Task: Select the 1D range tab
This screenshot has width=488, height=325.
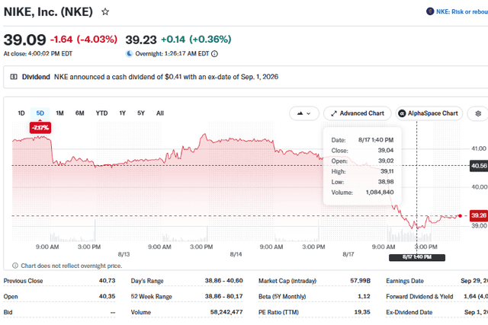Action: (x=21, y=113)
